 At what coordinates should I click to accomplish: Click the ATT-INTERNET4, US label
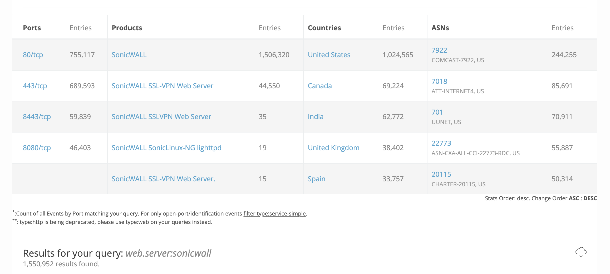458,91
